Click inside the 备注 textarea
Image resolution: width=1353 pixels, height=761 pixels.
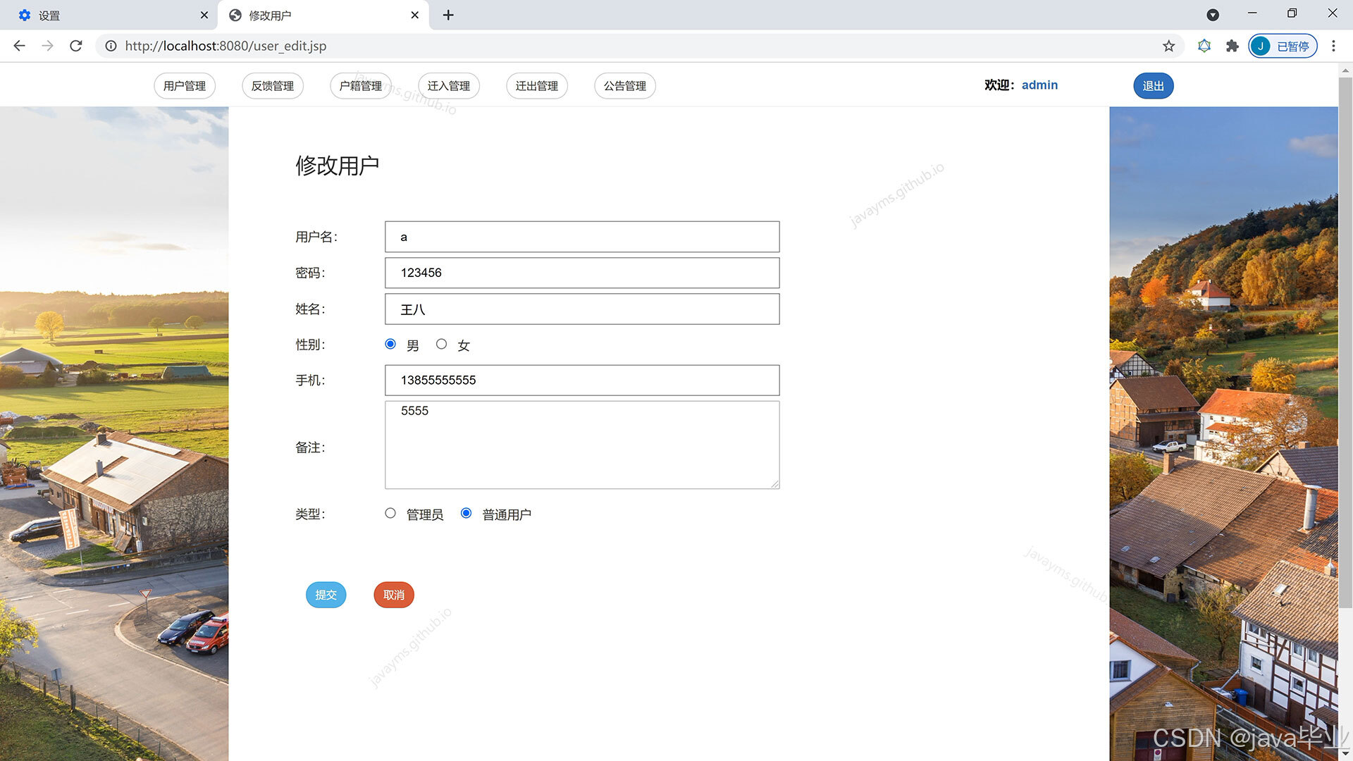582,445
